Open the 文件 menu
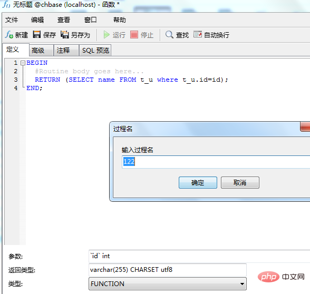310x294 pixels. [12, 20]
